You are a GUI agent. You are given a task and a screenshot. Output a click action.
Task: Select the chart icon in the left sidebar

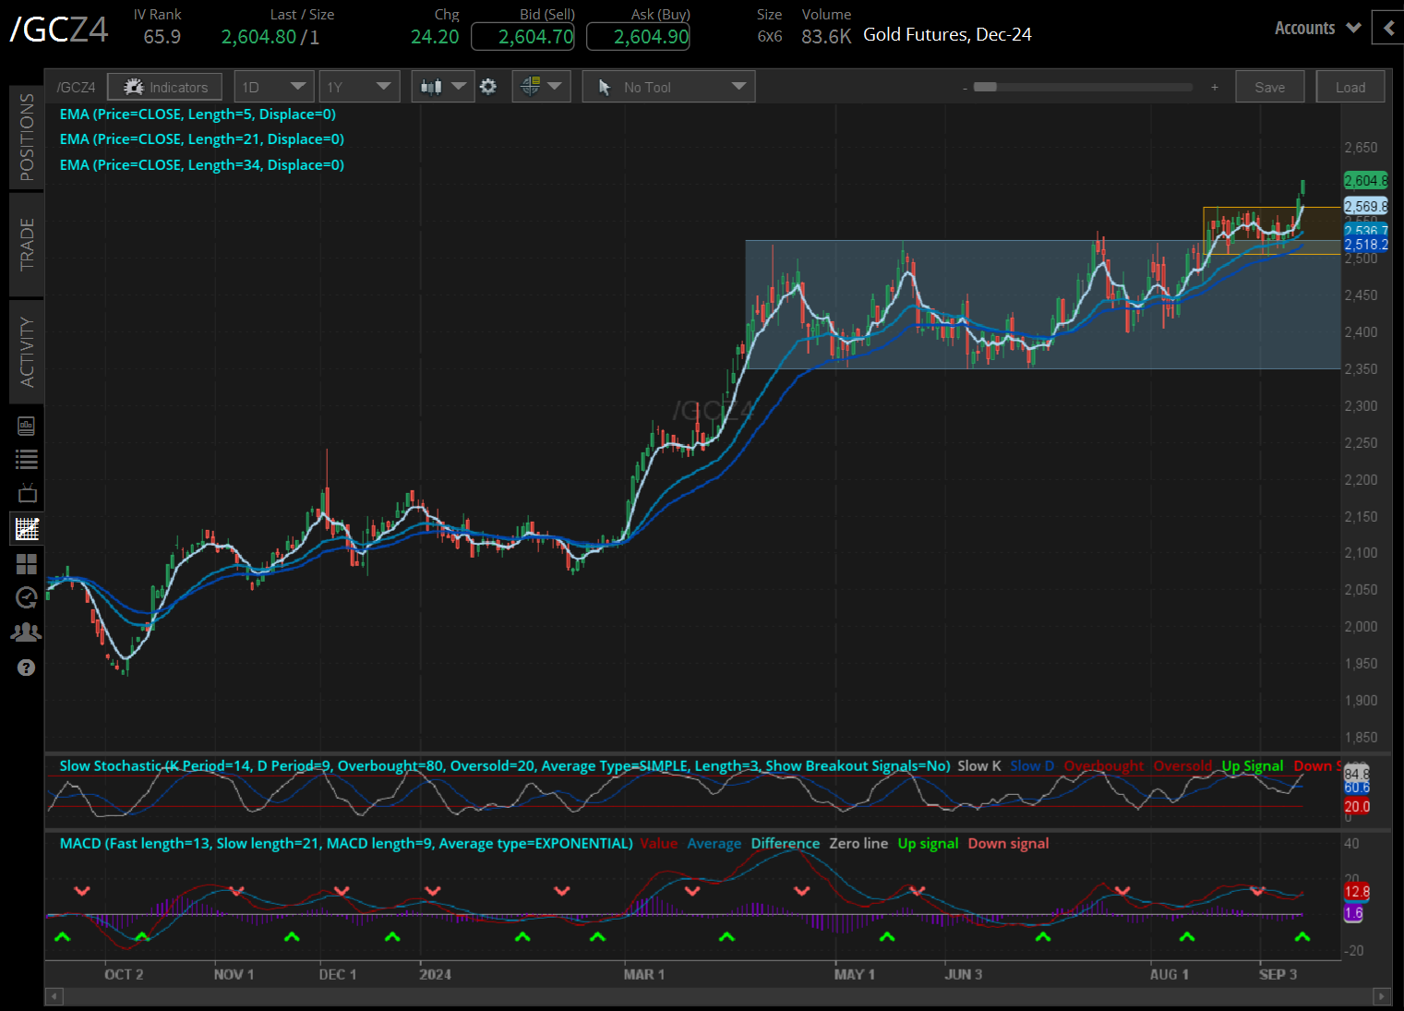click(26, 528)
